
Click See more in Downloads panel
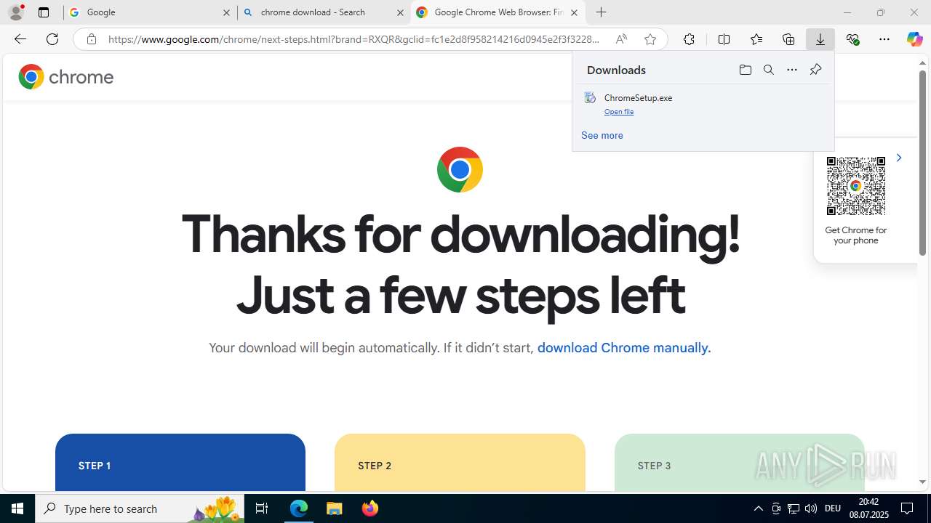(x=602, y=135)
